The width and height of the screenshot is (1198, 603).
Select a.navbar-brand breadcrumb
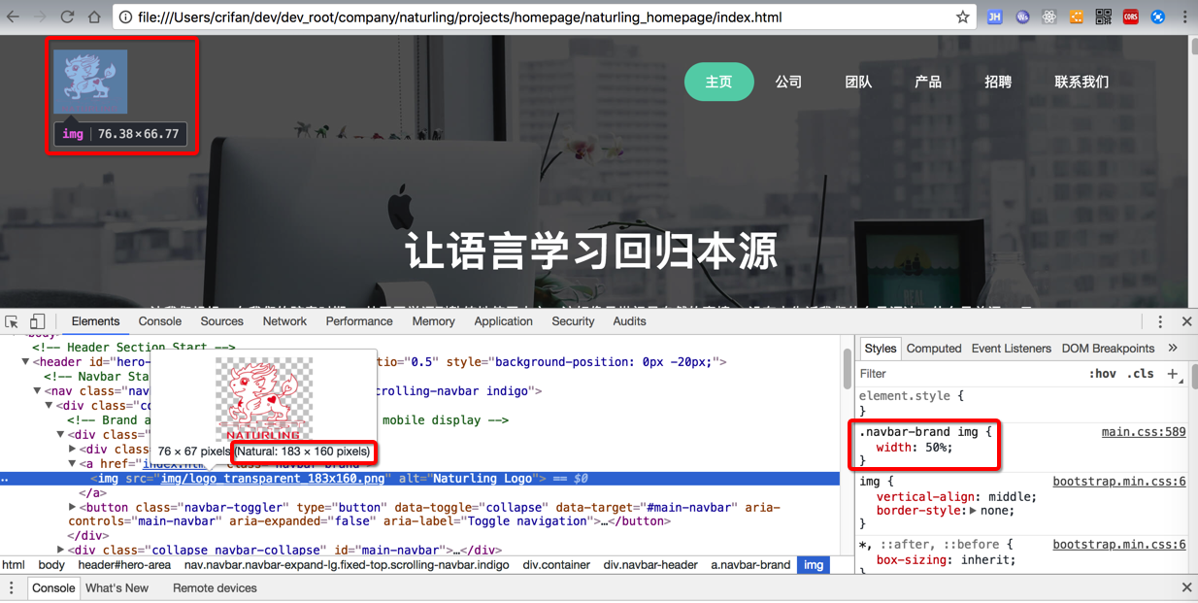(750, 565)
